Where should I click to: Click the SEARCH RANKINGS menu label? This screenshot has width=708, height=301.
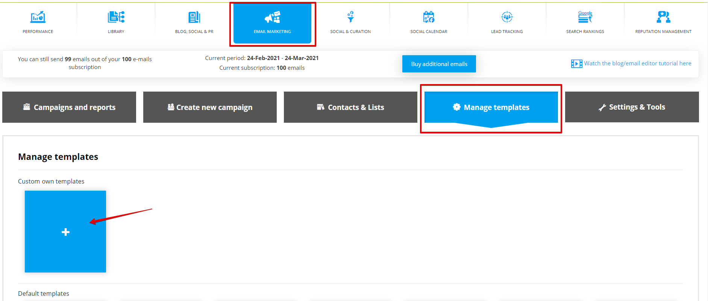click(x=585, y=32)
